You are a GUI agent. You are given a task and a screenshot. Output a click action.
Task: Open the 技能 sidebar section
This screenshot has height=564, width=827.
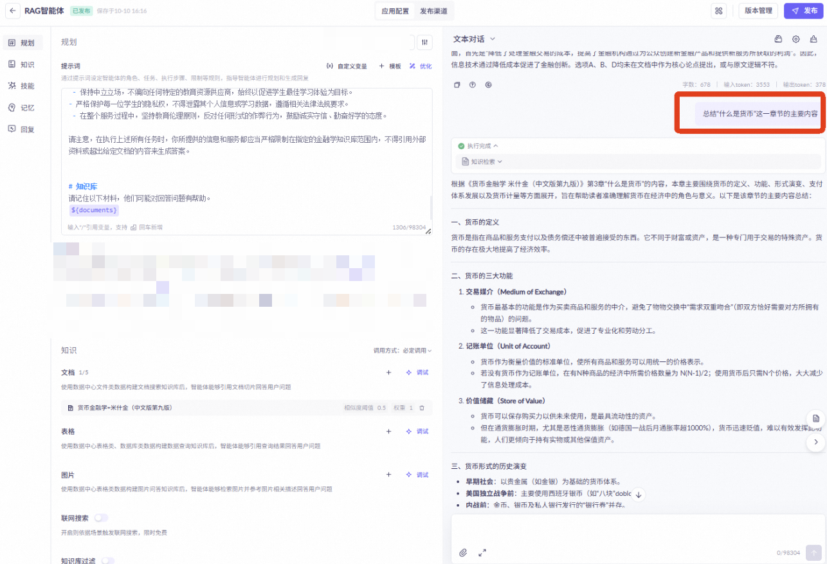click(22, 86)
